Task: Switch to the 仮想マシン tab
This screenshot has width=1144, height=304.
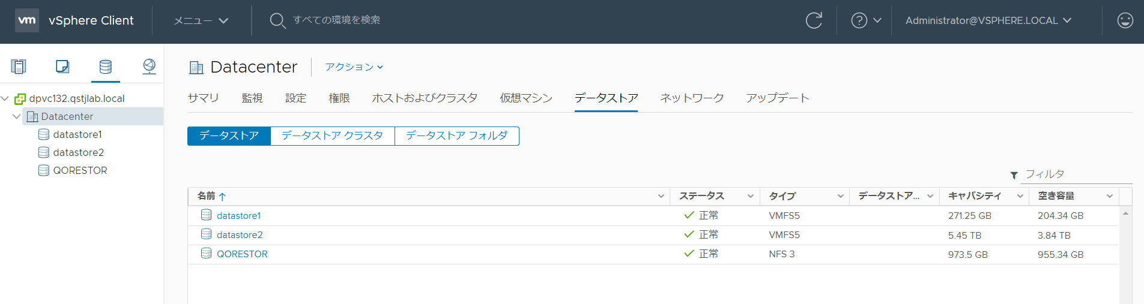Action: (526, 98)
